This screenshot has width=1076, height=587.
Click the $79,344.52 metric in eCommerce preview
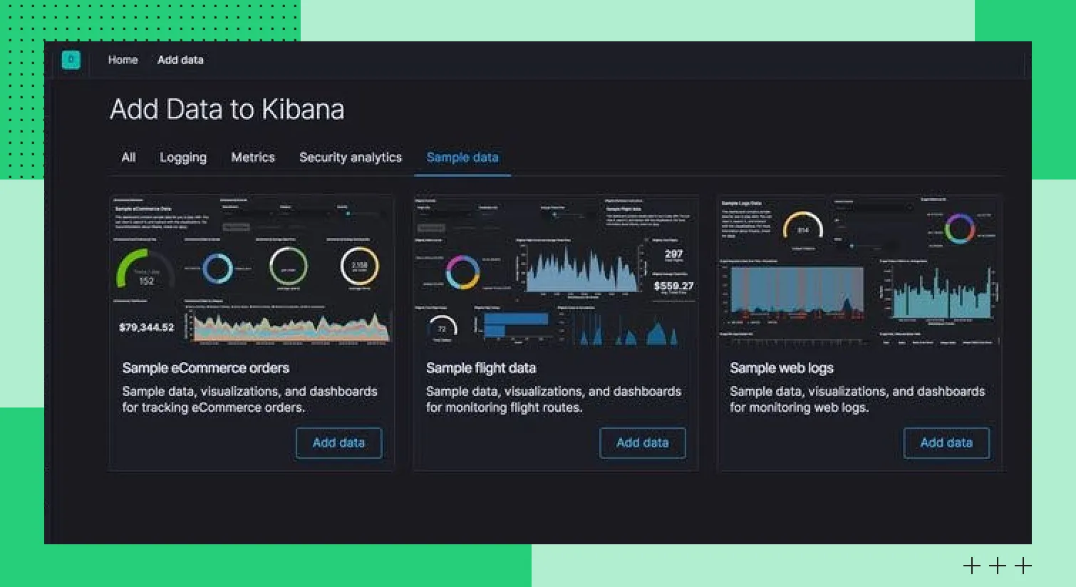click(146, 328)
